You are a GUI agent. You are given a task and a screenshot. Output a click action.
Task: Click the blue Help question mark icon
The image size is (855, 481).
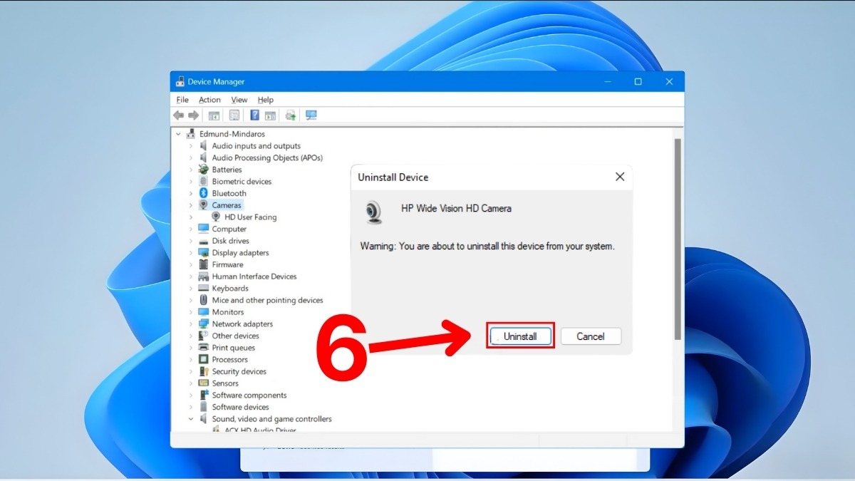(254, 115)
